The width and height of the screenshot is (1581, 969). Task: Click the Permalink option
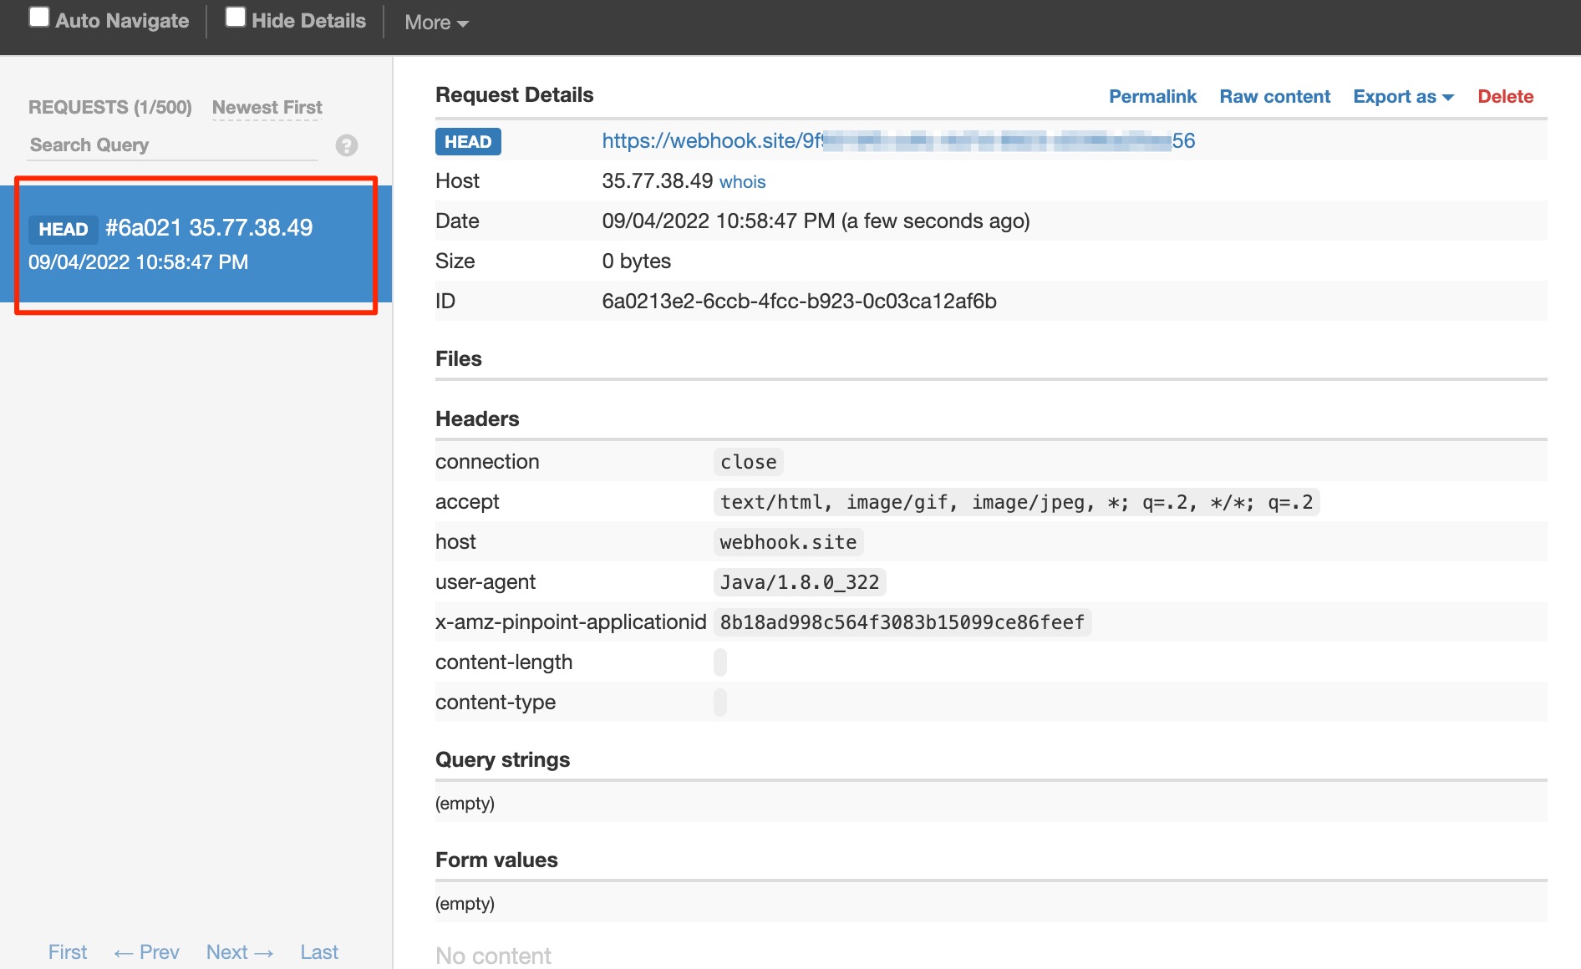1152,96
